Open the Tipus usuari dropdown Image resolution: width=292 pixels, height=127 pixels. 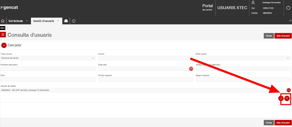[48, 58]
